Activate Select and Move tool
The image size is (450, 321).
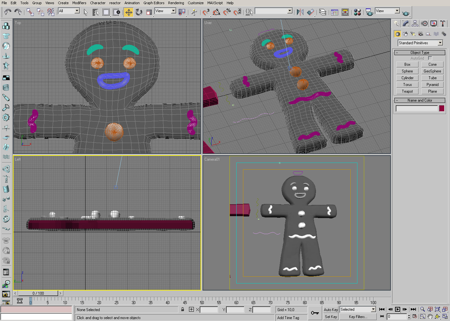(x=129, y=12)
